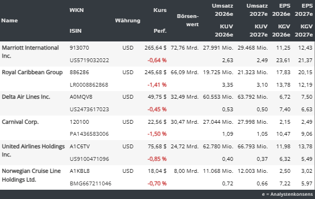The width and height of the screenshot is (315, 199).
Task: Select WKN 886286
Action: tap(79, 72)
